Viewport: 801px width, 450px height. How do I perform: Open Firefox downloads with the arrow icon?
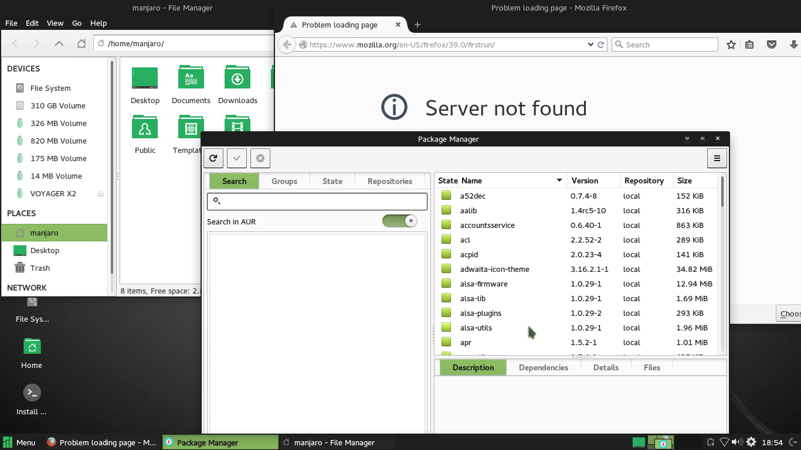[793, 44]
